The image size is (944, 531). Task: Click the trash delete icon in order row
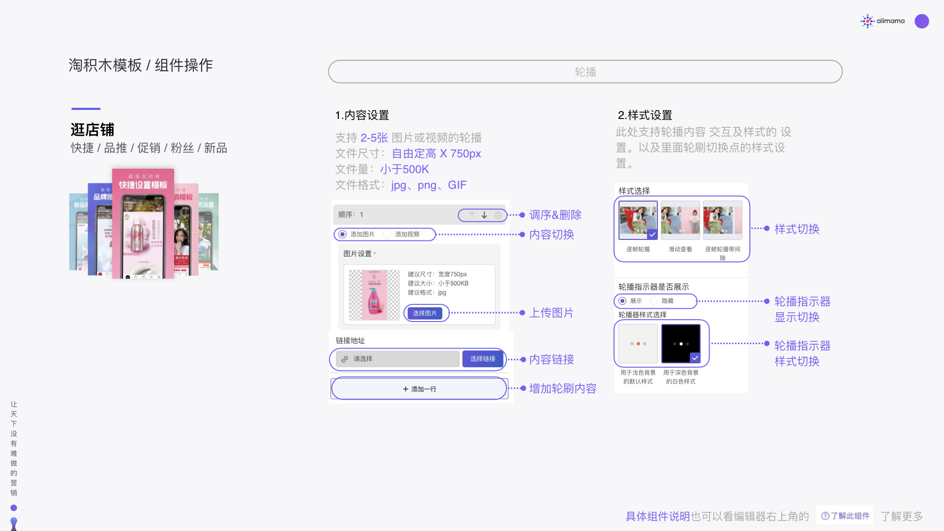click(498, 215)
